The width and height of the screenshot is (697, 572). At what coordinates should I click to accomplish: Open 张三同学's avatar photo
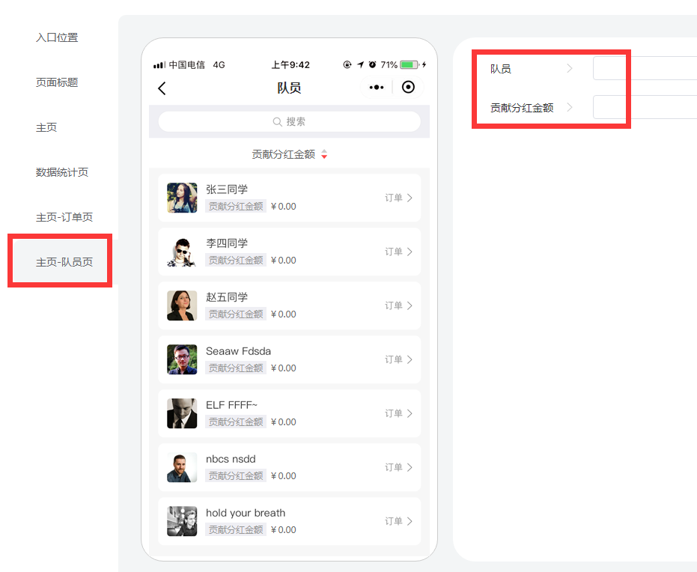(182, 198)
